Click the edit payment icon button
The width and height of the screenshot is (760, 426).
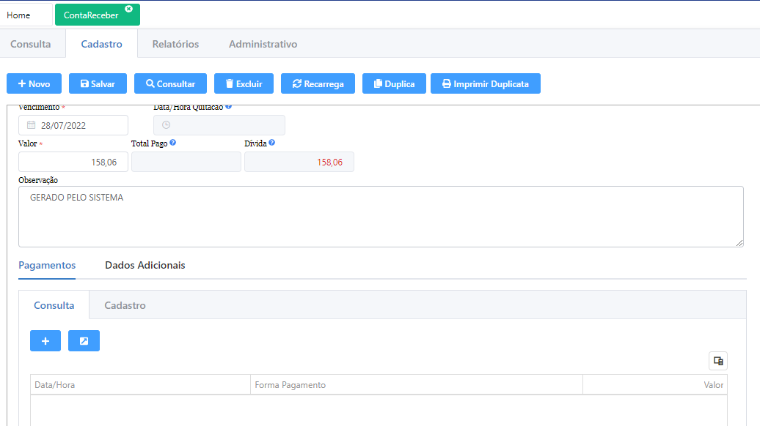84,341
